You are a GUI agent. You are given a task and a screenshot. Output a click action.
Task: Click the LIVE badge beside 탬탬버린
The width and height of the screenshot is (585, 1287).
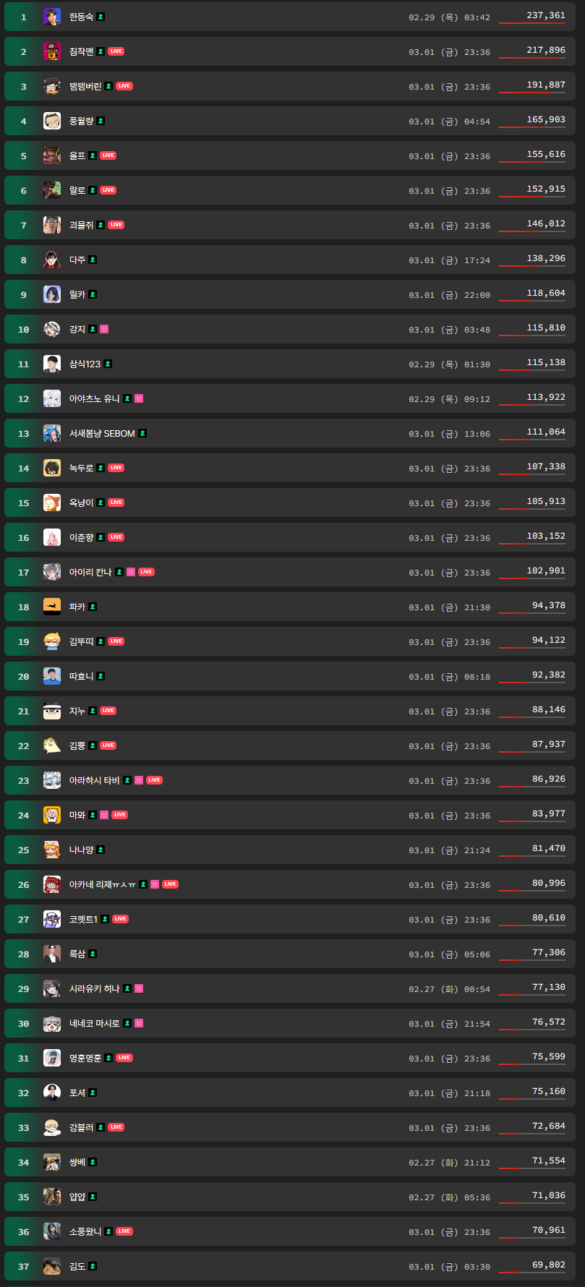pos(124,86)
